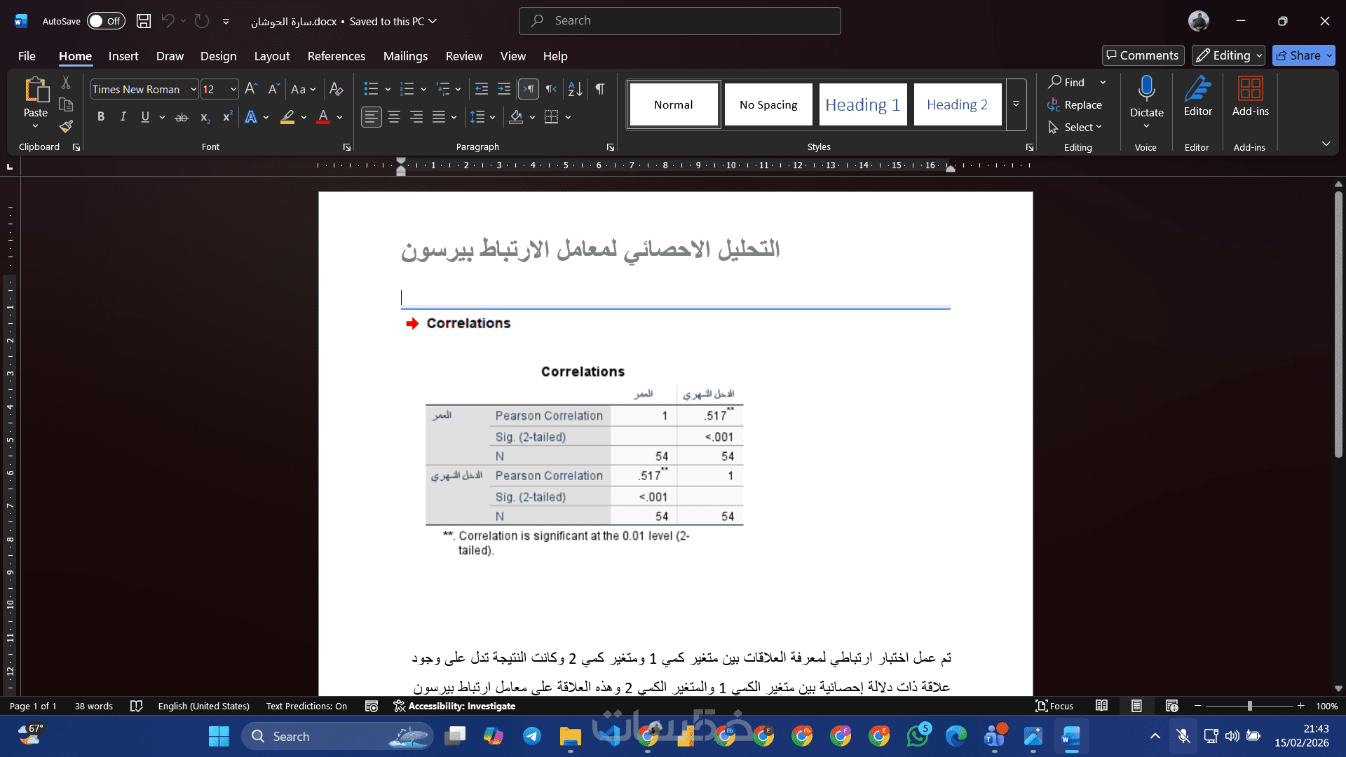
Task: Open the References tab
Action: (x=336, y=56)
